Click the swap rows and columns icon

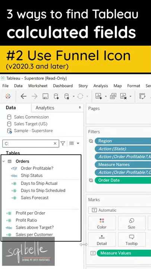[142, 96]
